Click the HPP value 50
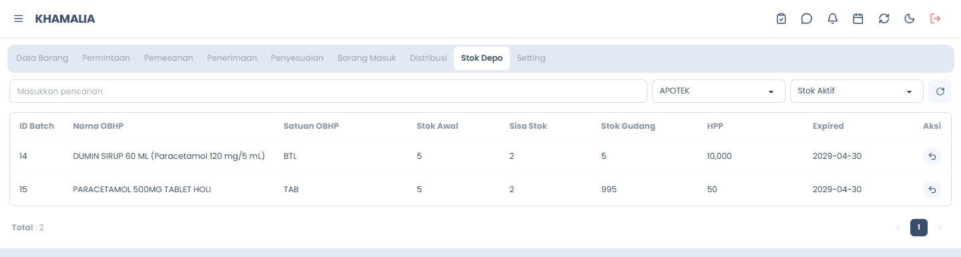961x257 pixels. click(x=712, y=190)
